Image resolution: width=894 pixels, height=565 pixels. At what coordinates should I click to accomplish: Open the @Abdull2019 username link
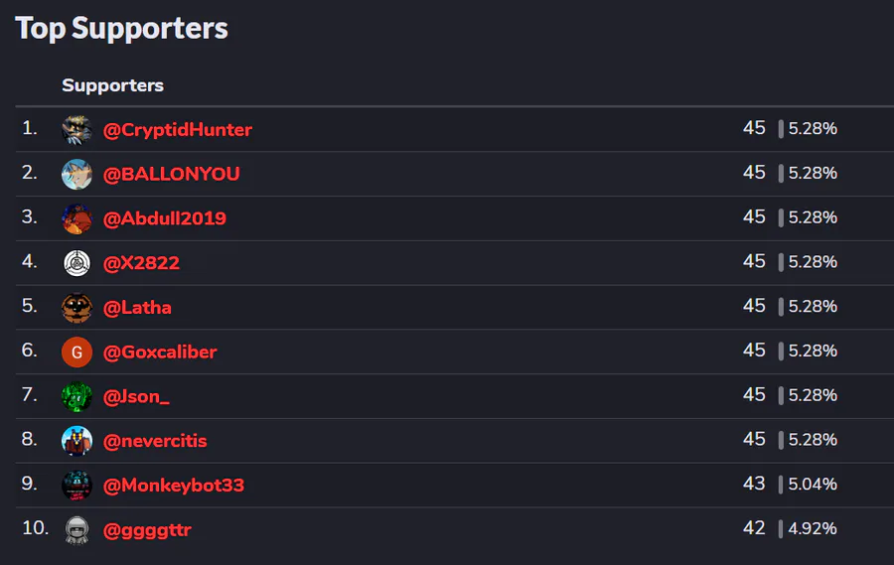pyautogui.click(x=164, y=218)
